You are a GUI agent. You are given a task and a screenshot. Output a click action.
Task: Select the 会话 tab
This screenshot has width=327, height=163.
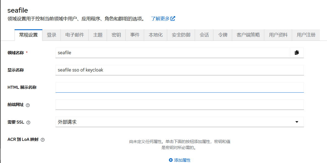[204, 35]
